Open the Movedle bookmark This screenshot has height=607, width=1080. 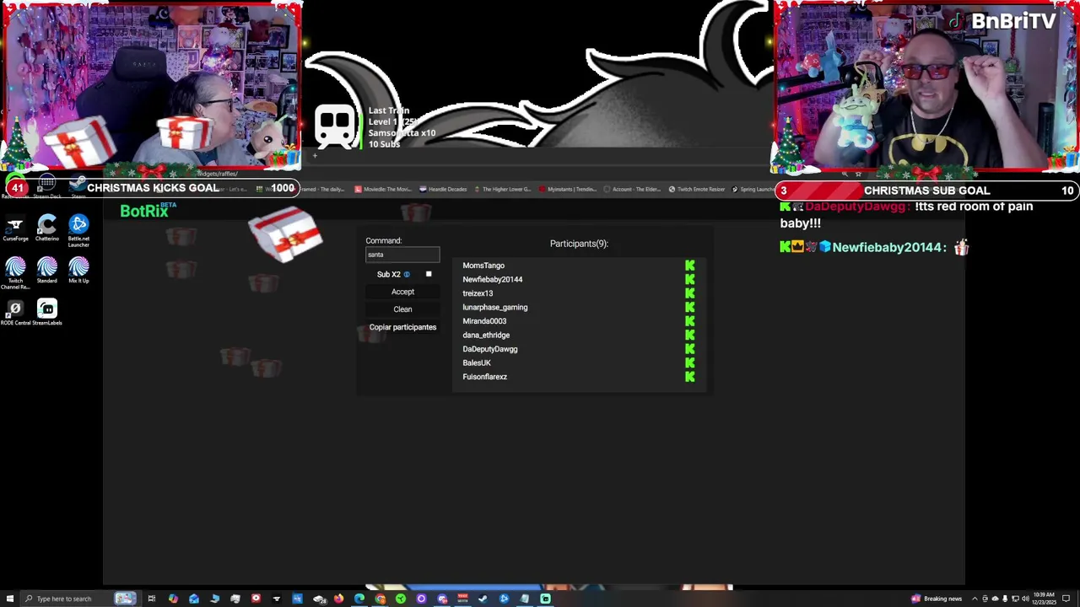tap(384, 189)
